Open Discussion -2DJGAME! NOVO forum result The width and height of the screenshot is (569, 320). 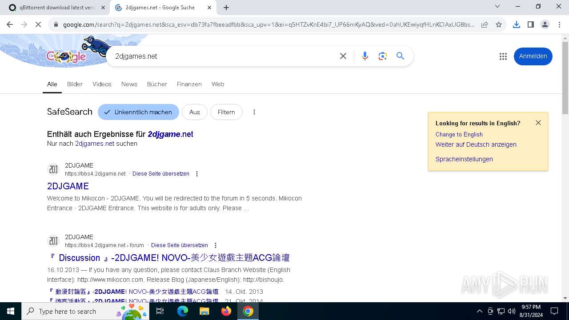pyautogui.click(x=169, y=258)
